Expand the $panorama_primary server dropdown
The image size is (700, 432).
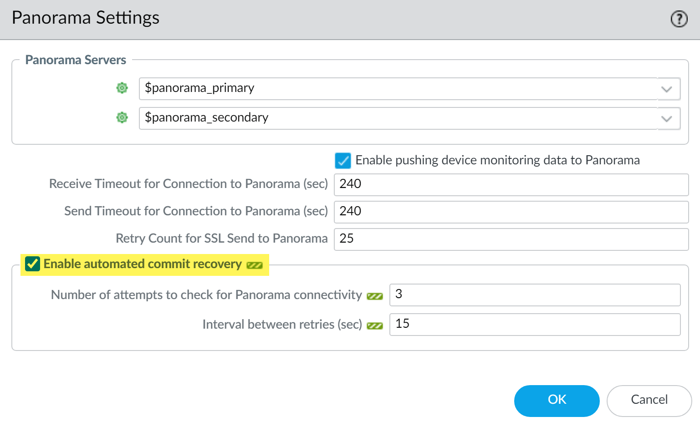(x=667, y=89)
